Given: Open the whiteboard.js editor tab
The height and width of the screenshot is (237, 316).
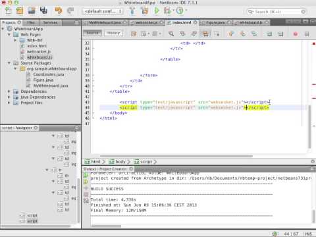Looking at the screenshot, I should pyautogui.click(x=251, y=22).
